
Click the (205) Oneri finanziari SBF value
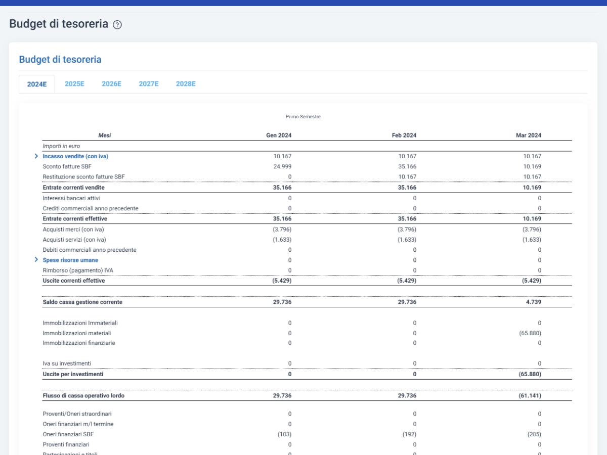click(534, 434)
